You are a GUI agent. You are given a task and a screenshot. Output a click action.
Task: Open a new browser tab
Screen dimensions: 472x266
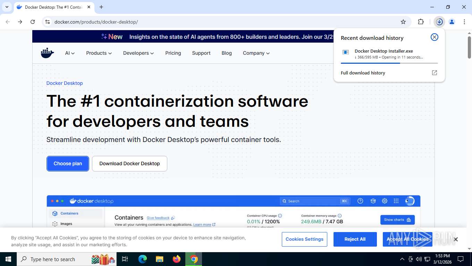101,7
